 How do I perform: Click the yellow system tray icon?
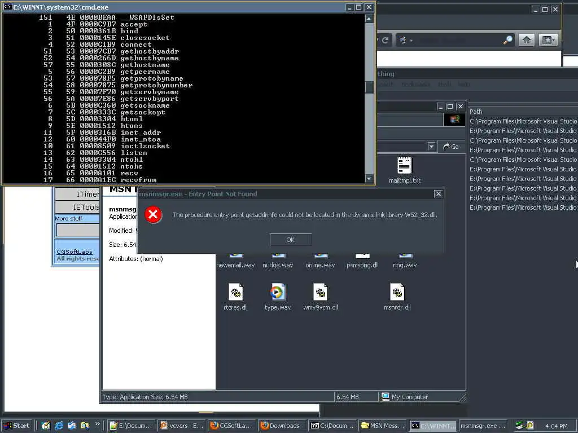pyautogui.click(x=530, y=426)
